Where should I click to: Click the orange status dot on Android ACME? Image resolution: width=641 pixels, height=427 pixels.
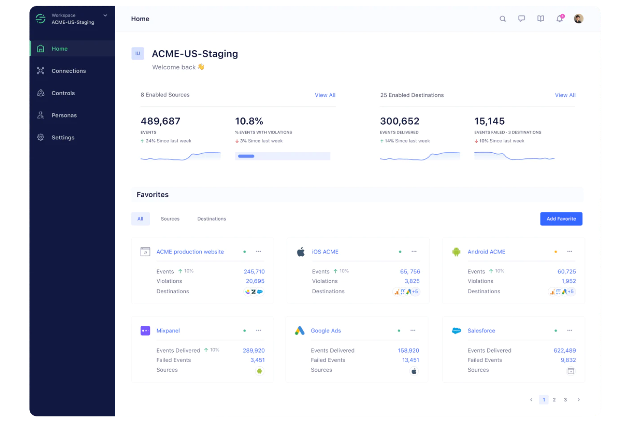click(x=556, y=252)
